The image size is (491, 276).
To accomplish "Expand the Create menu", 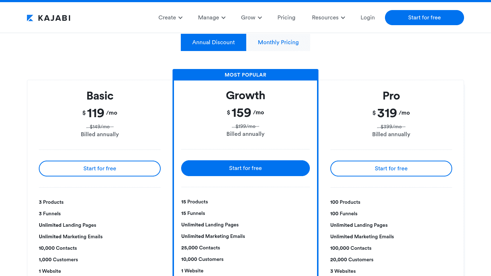I will 170,18.
